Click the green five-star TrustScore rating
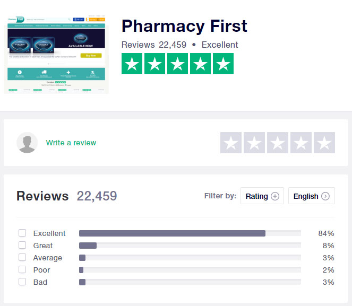Screen dimensions: 352x306 pos(177,64)
